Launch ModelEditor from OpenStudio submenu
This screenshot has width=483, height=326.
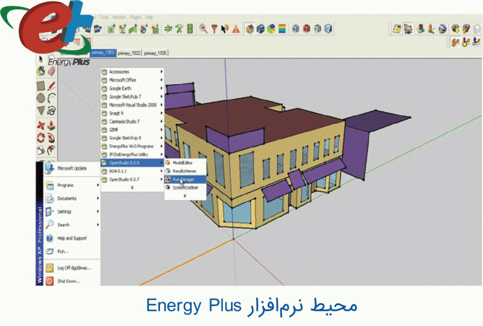(x=185, y=163)
